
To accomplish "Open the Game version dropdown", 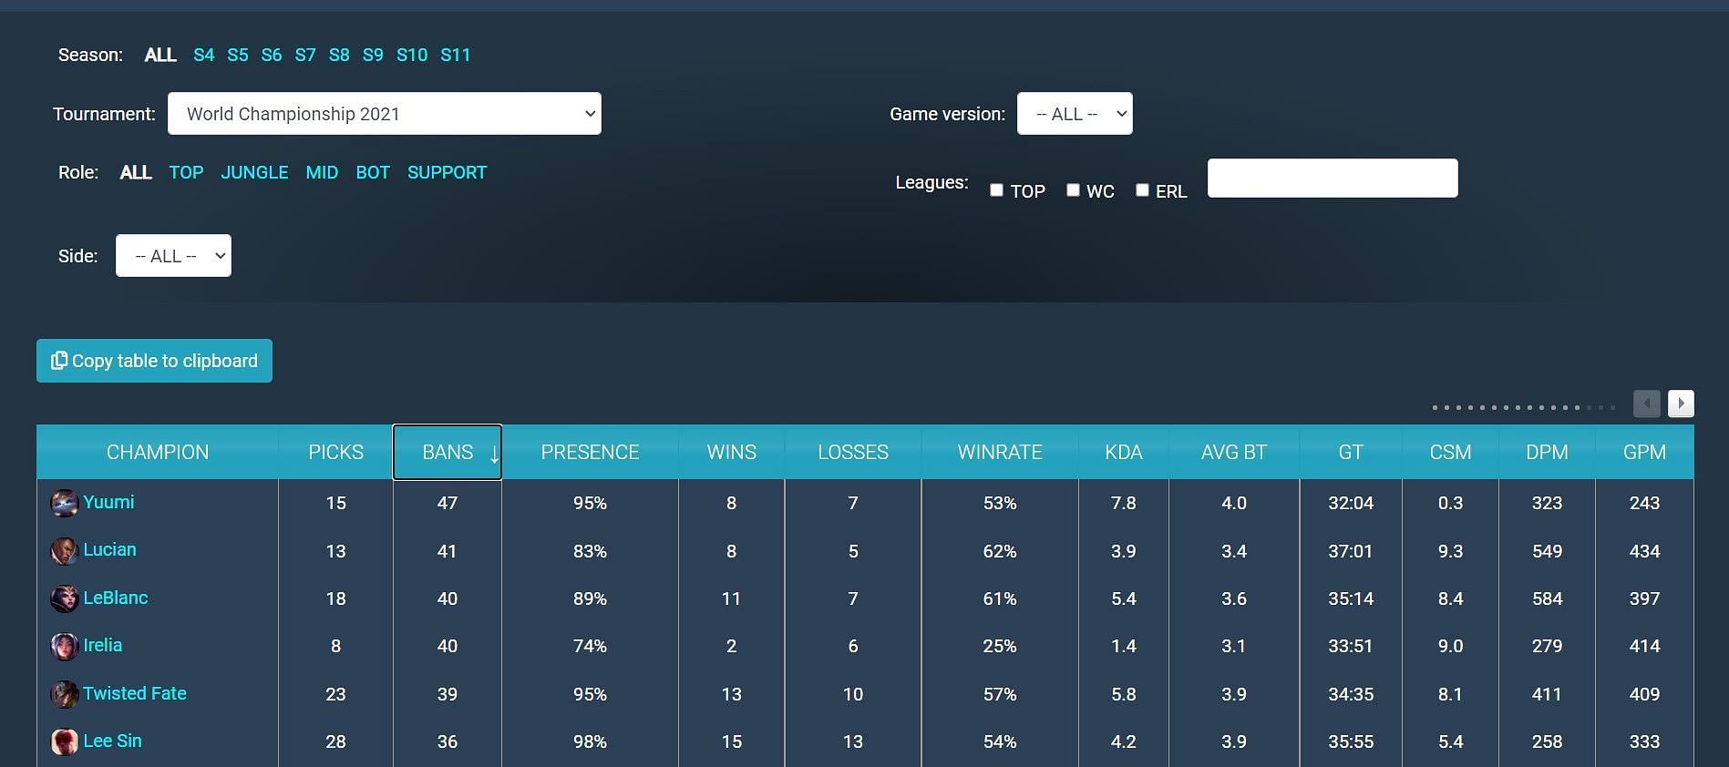I will pos(1075,114).
